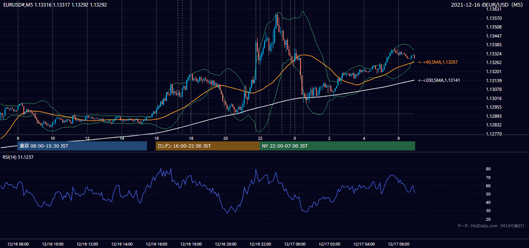Click the HistData.com data source credit
Image resolution: width=529 pixels, height=248 pixels.
(491, 226)
